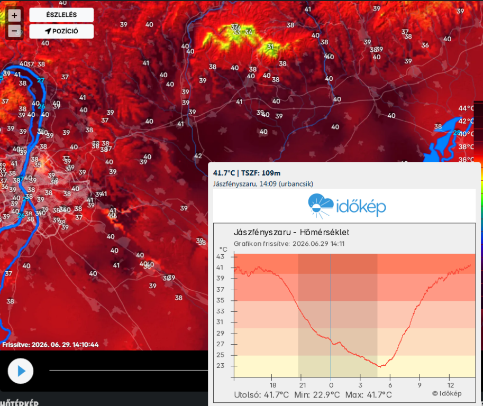This screenshot has height=406, width=483.
Task: Zoom in with the plus button
Action: pyautogui.click(x=14, y=15)
